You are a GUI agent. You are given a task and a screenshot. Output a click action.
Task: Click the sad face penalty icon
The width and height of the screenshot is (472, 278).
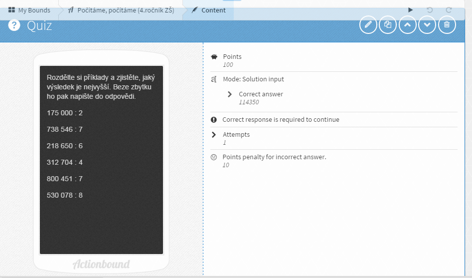[x=214, y=157]
